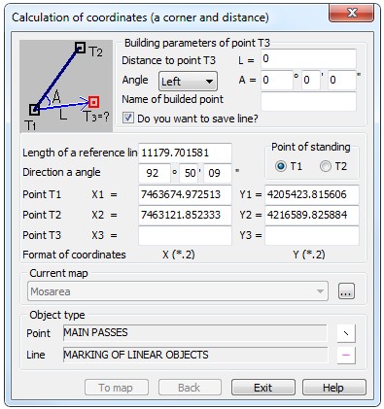384x409 pixels.
Task: Open Help for this dialog
Action: tap(334, 388)
